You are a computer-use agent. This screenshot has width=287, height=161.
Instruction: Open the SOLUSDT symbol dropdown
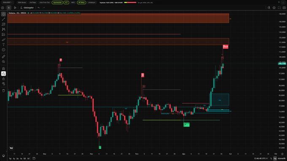8,3
